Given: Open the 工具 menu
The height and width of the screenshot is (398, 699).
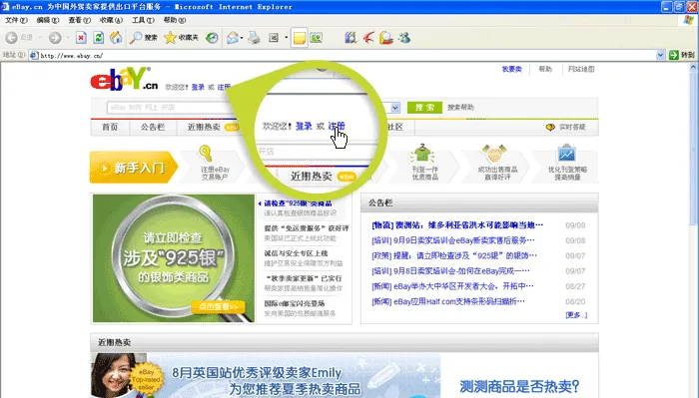Looking at the screenshot, I should tap(143, 20).
